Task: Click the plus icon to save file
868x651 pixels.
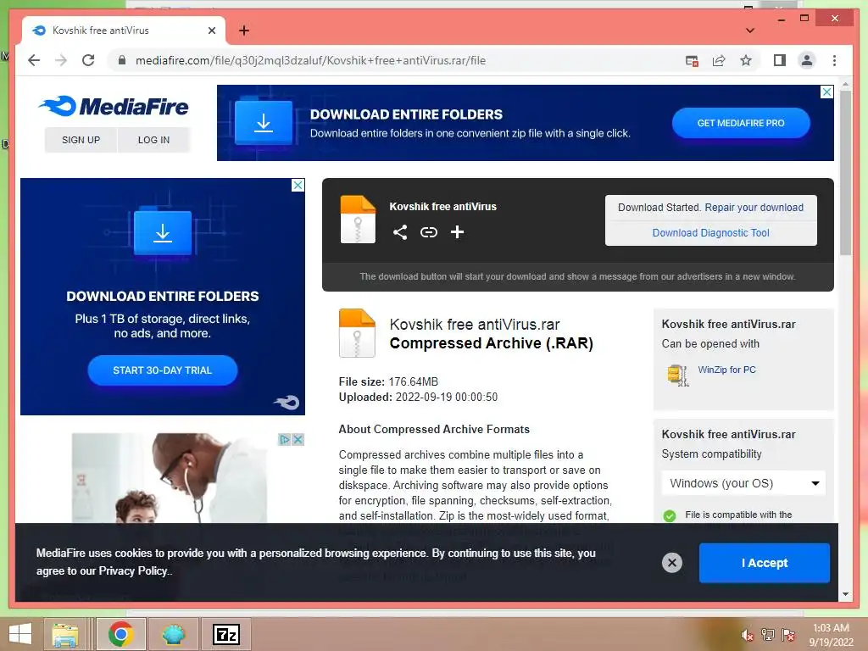Action: coord(457,232)
